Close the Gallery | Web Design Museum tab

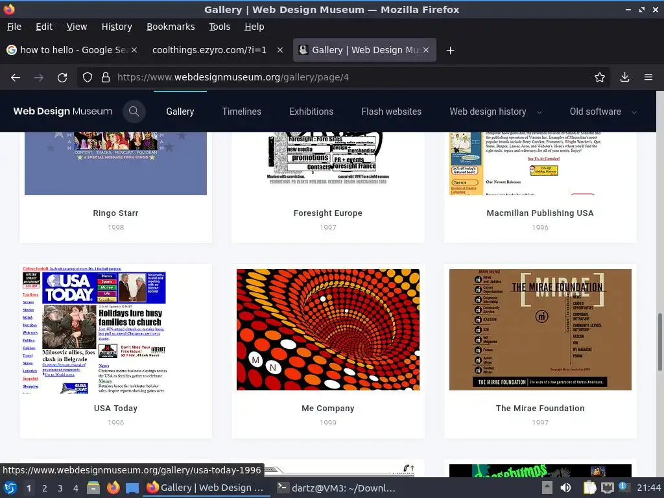point(426,50)
